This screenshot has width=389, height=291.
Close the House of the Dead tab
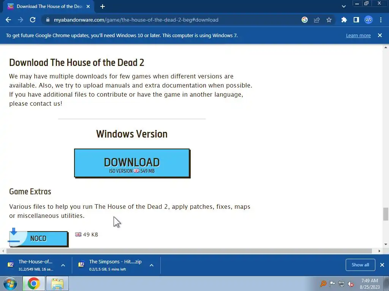point(88,6)
